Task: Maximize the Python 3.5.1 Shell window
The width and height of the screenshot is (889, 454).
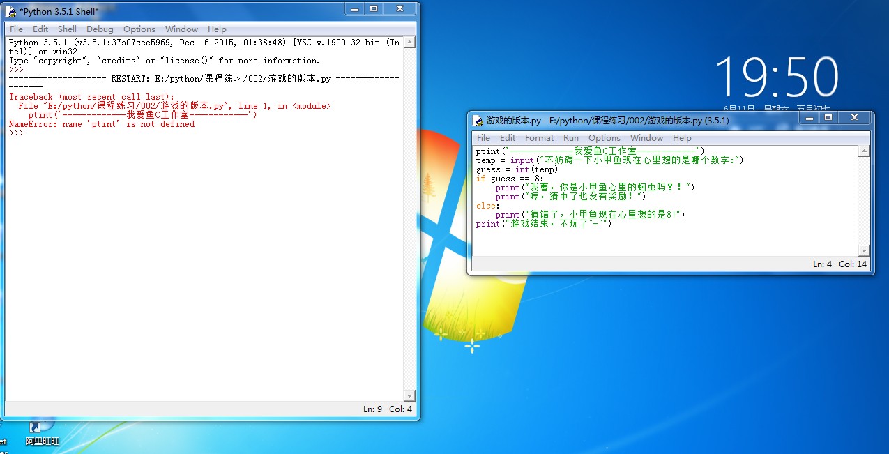Action: pos(374,8)
